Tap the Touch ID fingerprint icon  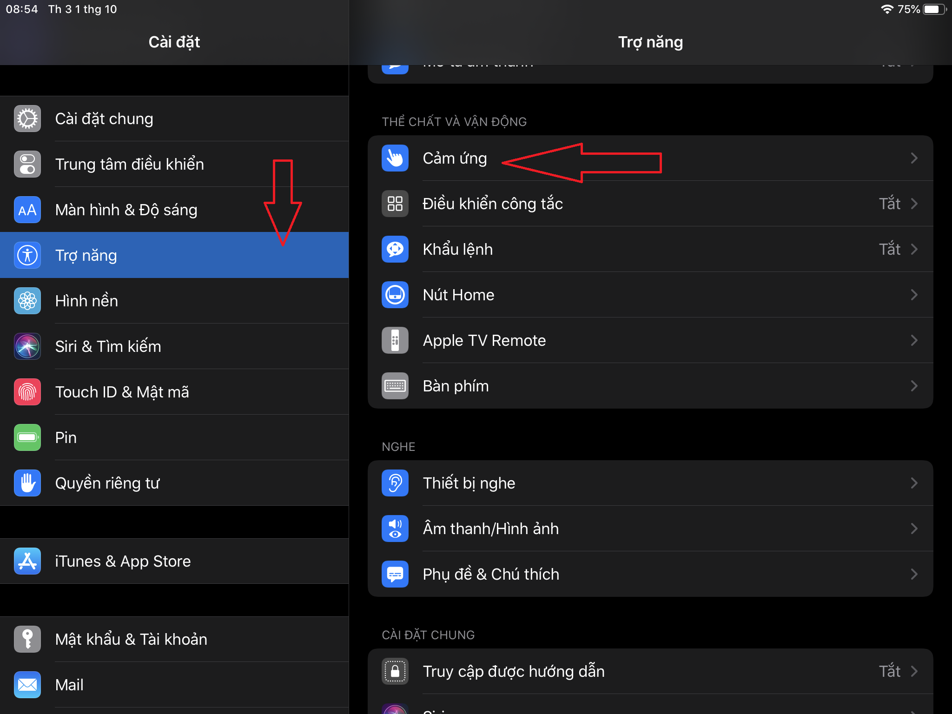(x=27, y=392)
